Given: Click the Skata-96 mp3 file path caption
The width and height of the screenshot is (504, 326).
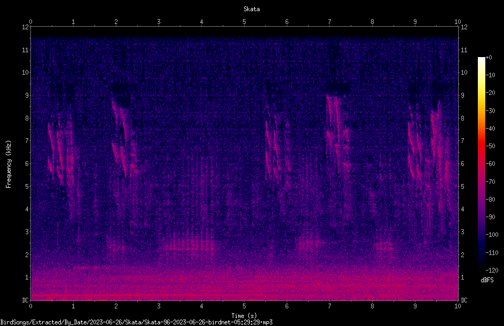Looking at the screenshot, I should click(x=136, y=322).
